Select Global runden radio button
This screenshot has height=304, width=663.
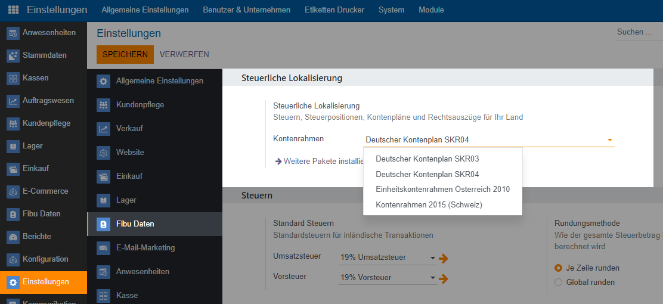coord(559,282)
